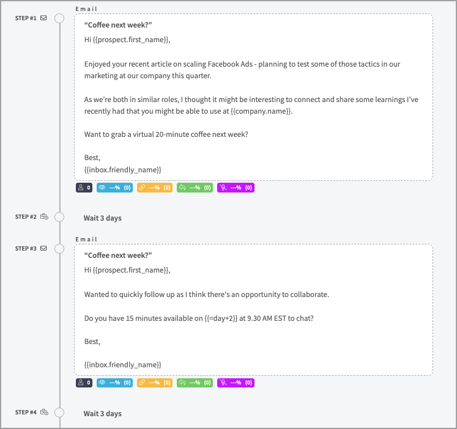Click the Step #1 envelope icon
457x429 pixels.
coord(43,18)
